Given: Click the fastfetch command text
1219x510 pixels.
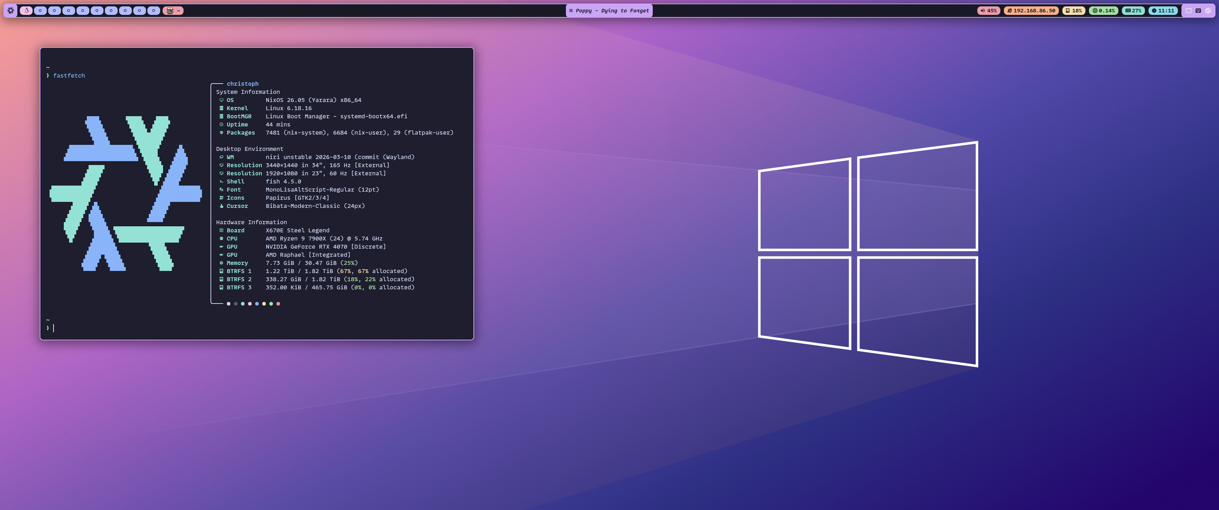Looking at the screenshot, I should (x=69, y=76).
